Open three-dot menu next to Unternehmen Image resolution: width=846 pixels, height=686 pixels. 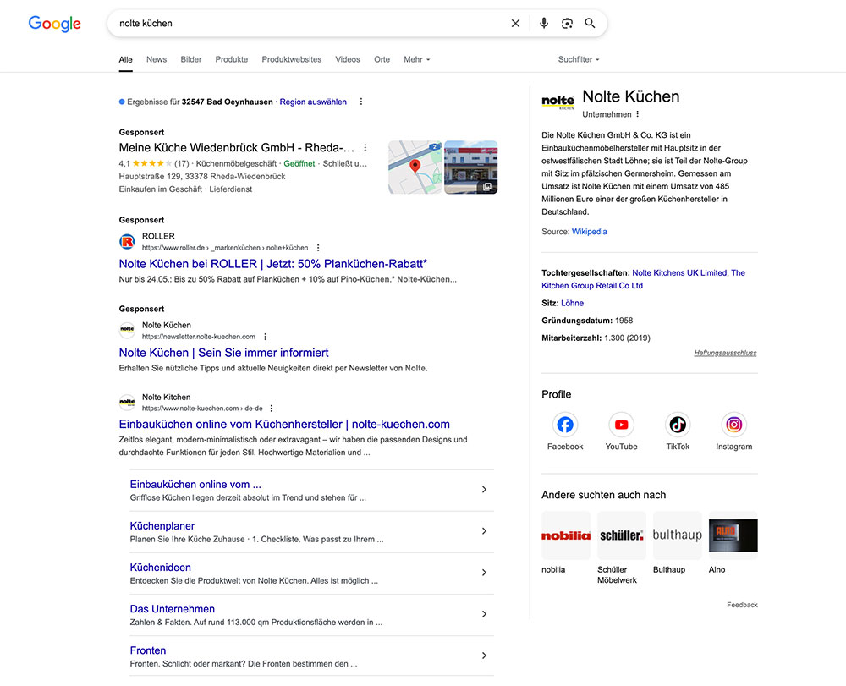coord(637,114)
